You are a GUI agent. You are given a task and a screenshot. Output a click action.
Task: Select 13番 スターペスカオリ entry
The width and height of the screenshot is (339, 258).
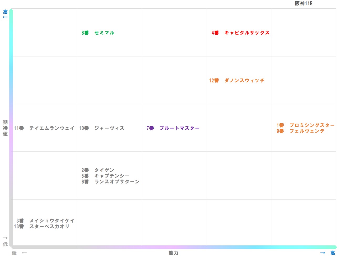point(42,227)
